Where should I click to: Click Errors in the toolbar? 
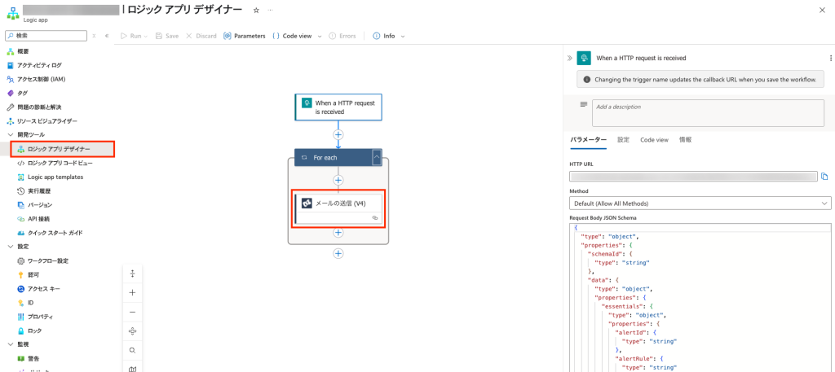point(342,36)
